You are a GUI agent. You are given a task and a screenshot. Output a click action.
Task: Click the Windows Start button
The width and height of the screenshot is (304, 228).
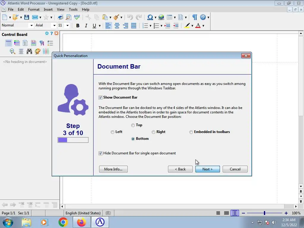click(8, 222)
